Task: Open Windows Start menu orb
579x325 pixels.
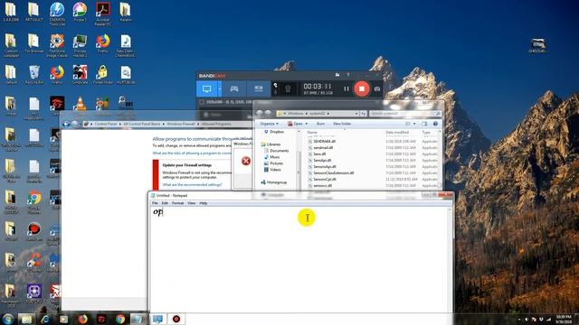Action: tap(8, 319)
